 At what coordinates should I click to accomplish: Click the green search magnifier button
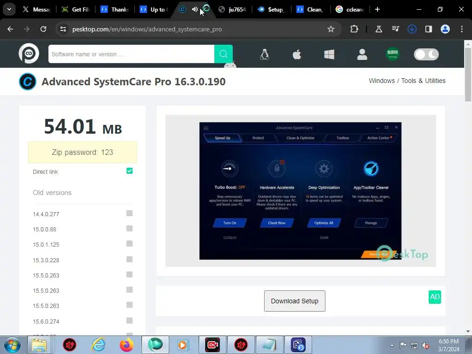pos(224,54)
